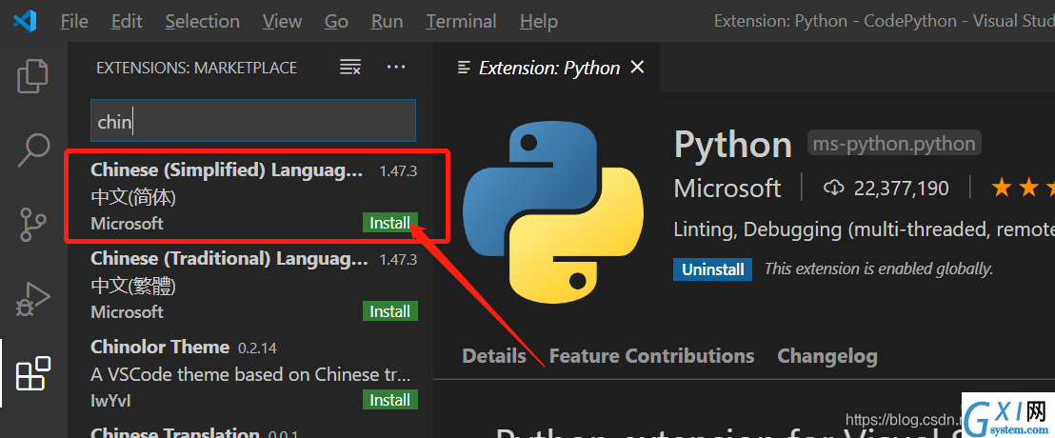Screen dimensions: 1055x438
Task: Open the Selection menu
Action: [202, 22]
